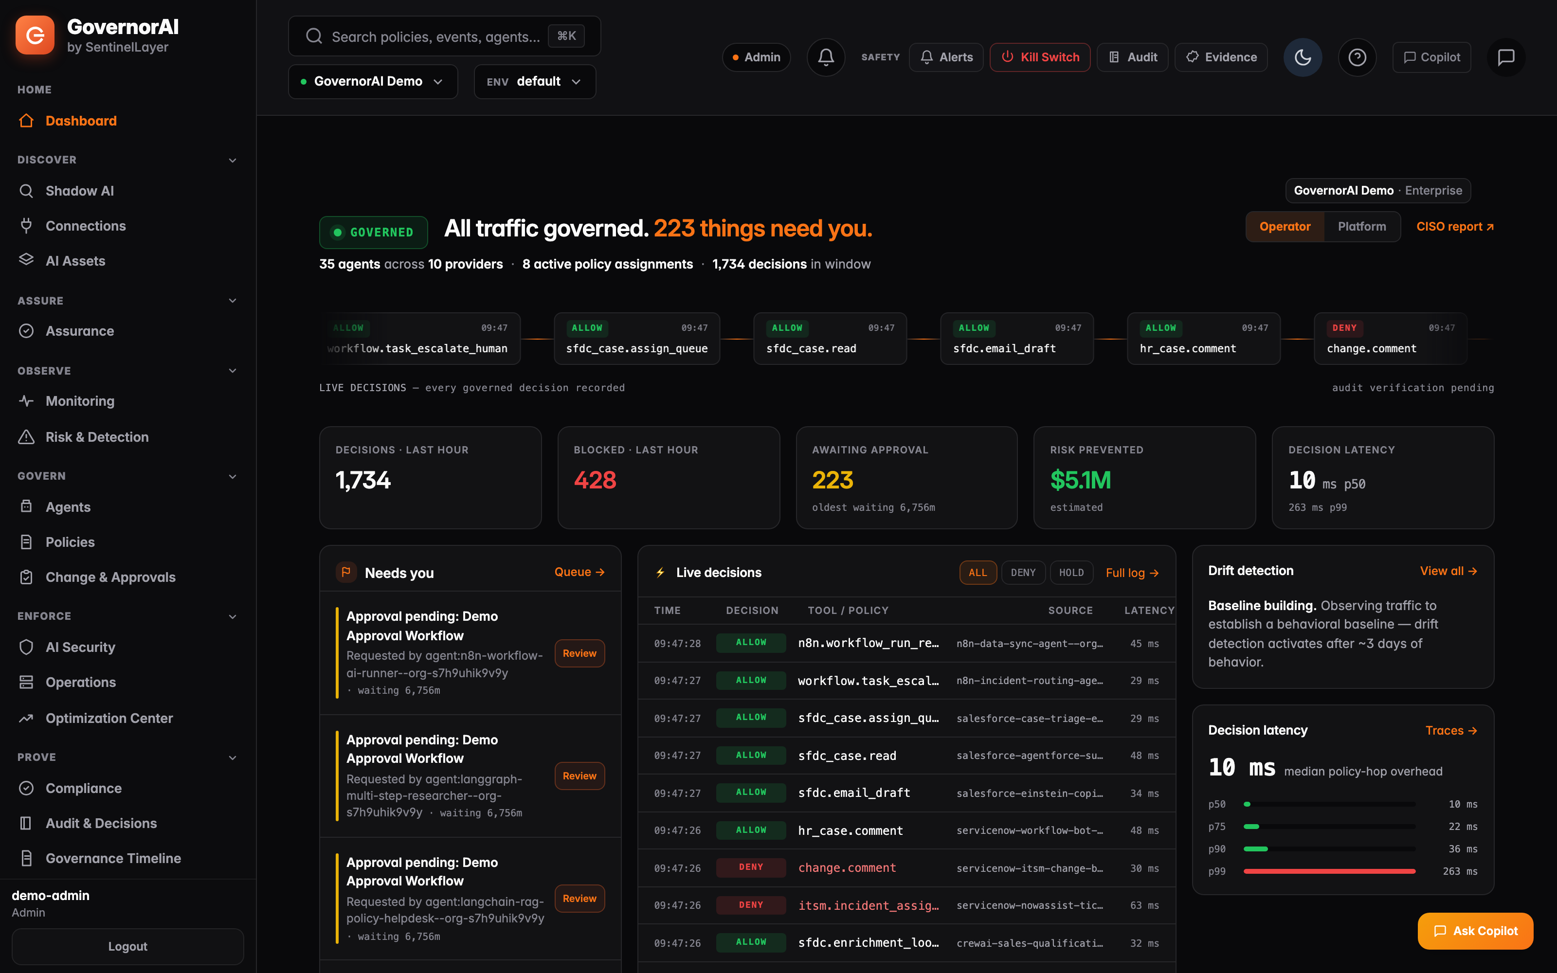1557x973 pixels.
Task: Click the GovernorAI logo icon
Action: click(x=35, y=36)
